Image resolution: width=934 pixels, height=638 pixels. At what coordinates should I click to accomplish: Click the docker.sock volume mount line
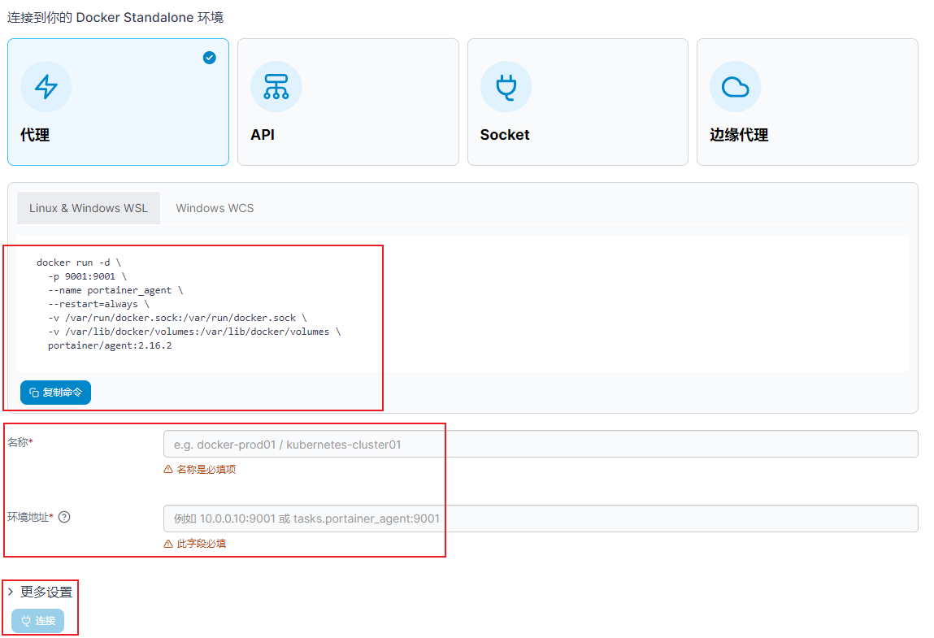[x=177, y=318]
